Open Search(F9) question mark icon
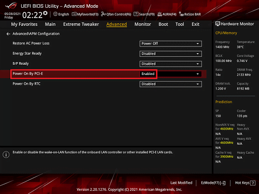The image size is (259, 194). 136,14
